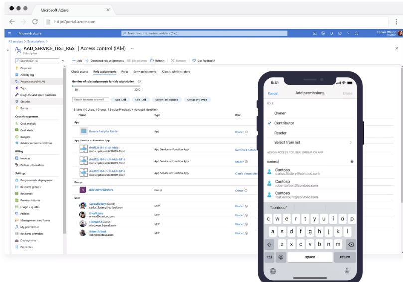Open the Group by : Type filter
Viewport: 403px width, 282px height.
[197, 100]
